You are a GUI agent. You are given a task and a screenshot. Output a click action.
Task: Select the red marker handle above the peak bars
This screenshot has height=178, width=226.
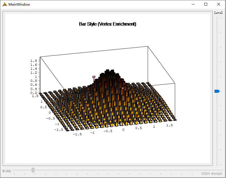point(94,76)
